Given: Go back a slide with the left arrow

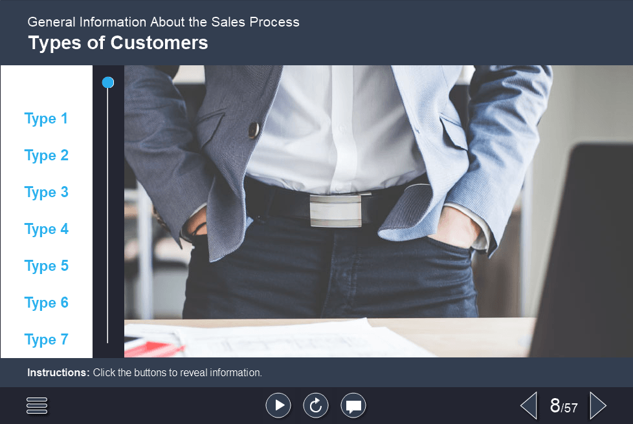Looking at the screenshot, I should point(528,405).
